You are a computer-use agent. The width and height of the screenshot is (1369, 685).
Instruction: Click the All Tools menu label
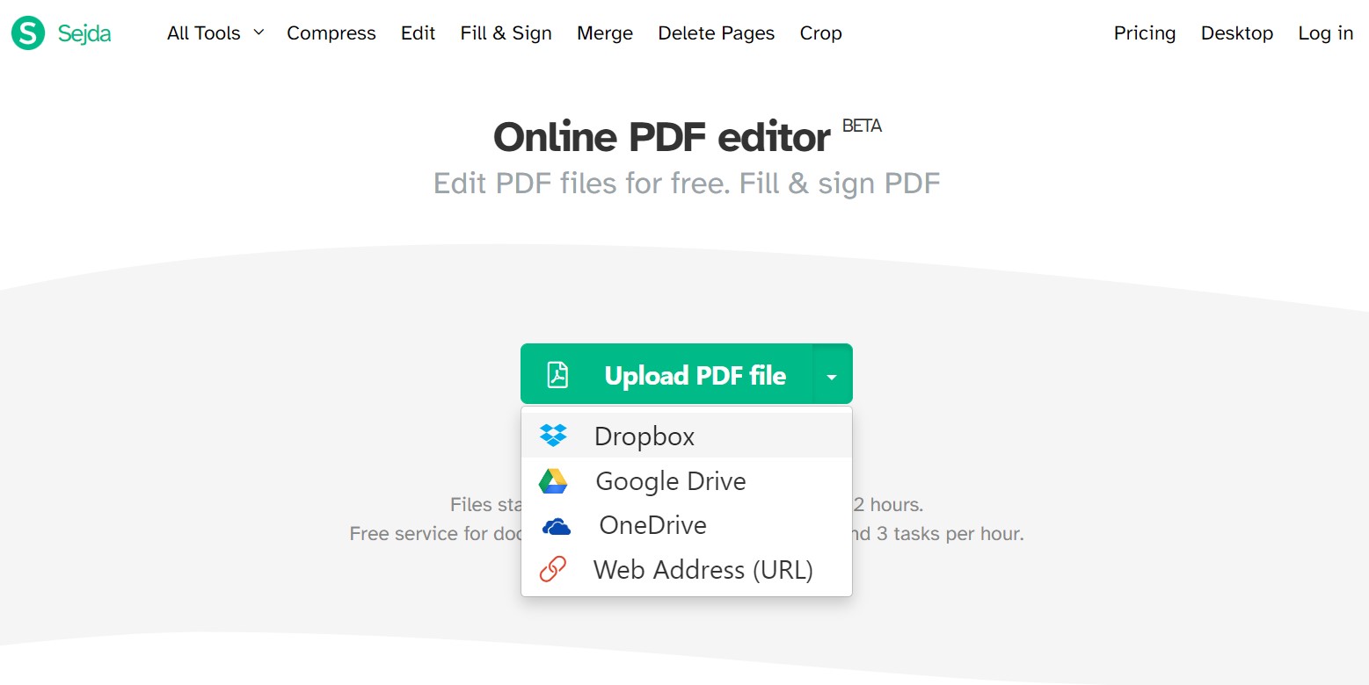tap(204, 33)
